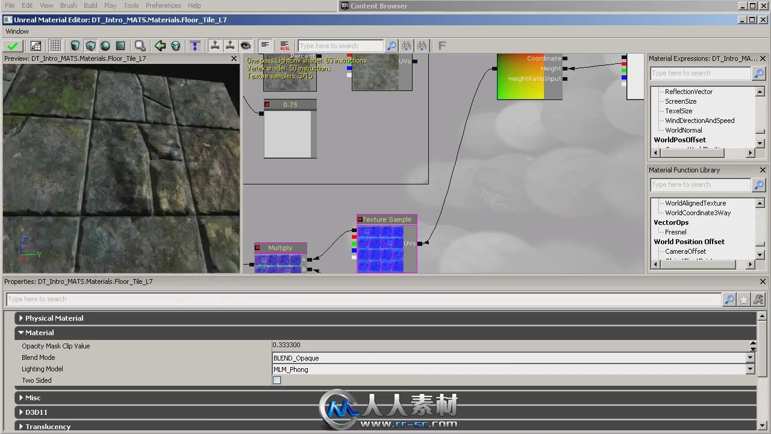Select cylinder preview primitive

tap(75, 46)
